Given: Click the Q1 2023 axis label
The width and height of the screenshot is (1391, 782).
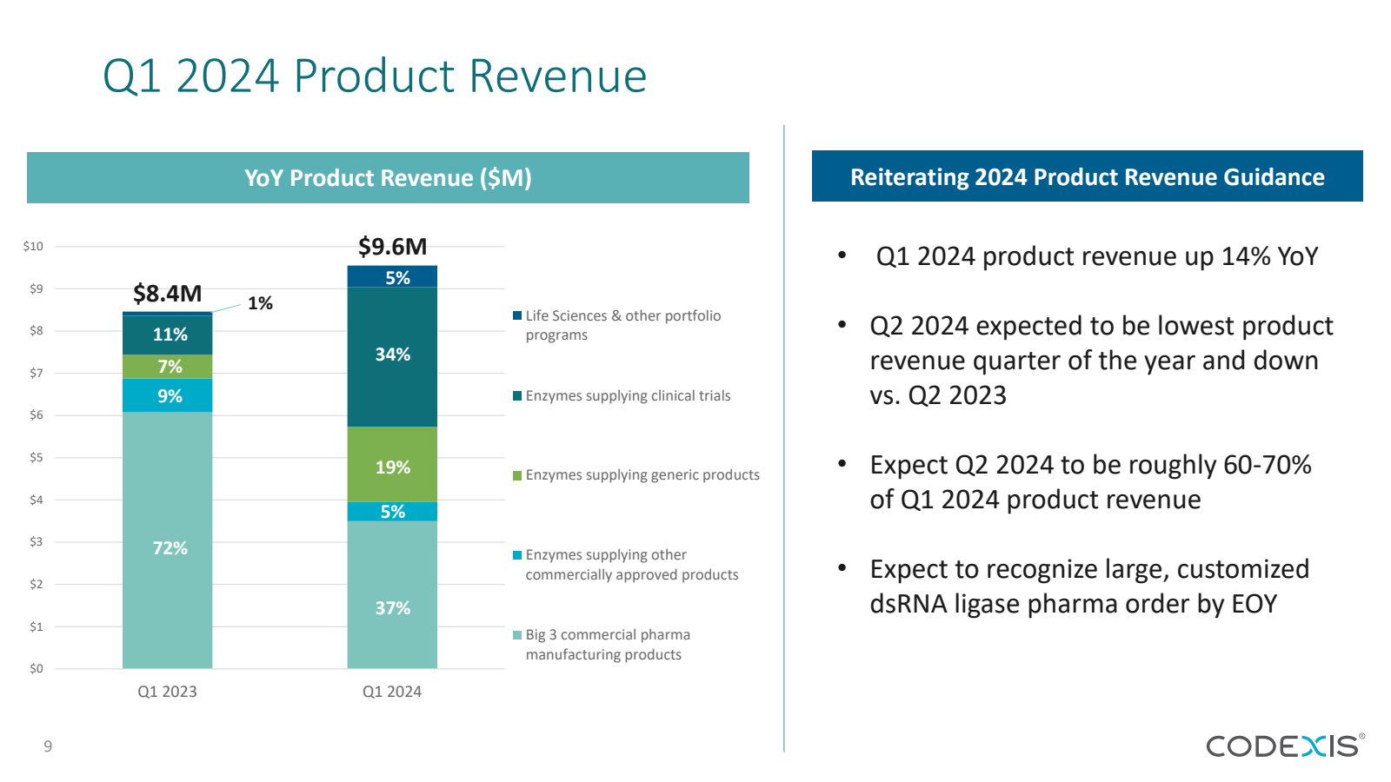Looking at the screenshot, I should tap(167, 692).
